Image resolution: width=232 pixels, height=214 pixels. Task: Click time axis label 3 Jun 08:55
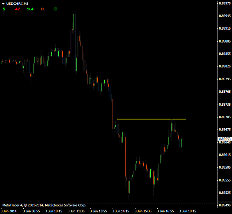32,211
